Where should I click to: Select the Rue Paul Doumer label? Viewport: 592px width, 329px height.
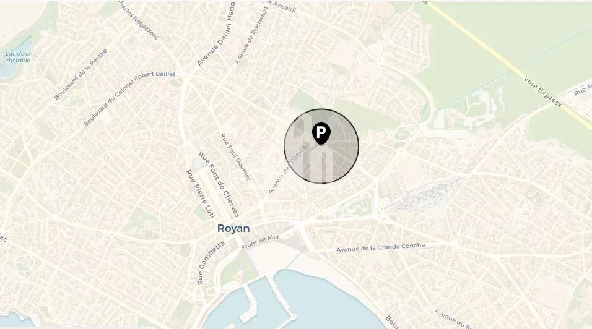pyautogui.click(x=235, y=156)
